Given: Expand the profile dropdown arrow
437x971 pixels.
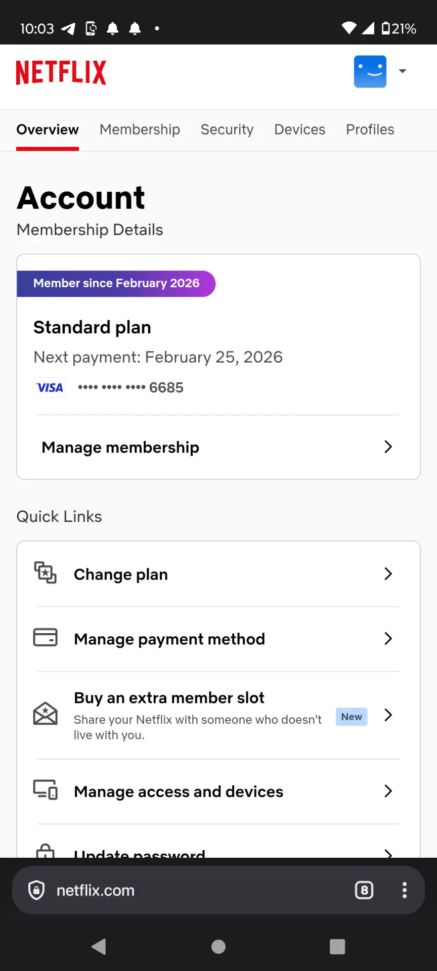Looking at the screenshot, I should (403, 71).
